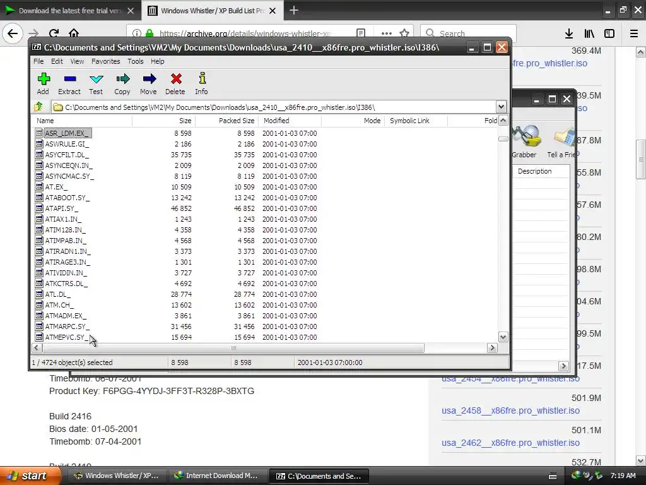Screen dimensions: 646x485
Task: Open a new Firefox tab
Action: (294, 10)
